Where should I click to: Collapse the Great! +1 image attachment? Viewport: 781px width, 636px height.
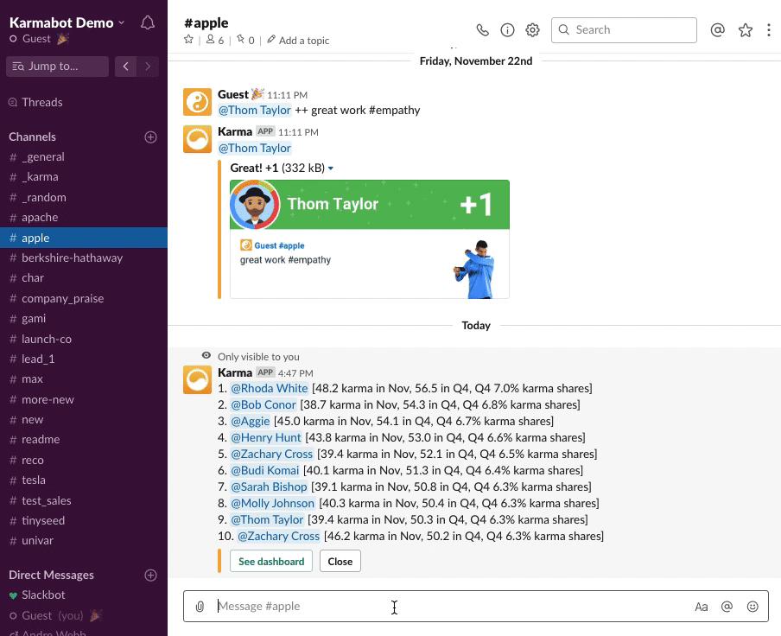click(331, 169)
